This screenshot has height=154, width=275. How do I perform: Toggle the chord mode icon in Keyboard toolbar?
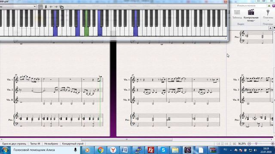coord(46,7)
